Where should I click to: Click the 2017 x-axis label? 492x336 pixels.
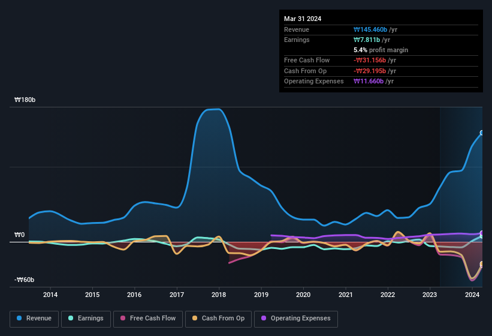(x=177, y=295)
